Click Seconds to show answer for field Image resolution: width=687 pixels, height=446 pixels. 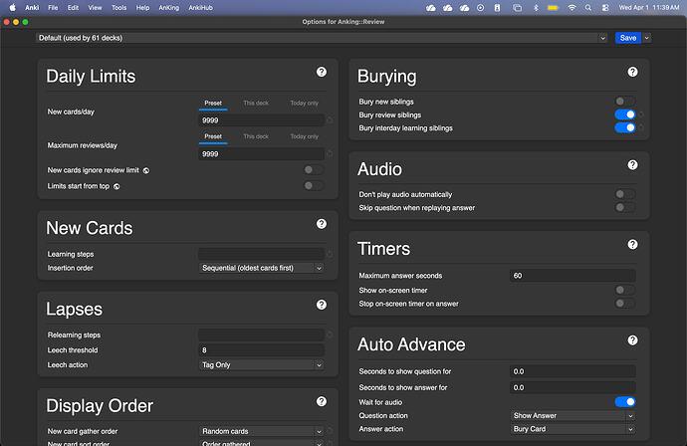pos(573,387)
